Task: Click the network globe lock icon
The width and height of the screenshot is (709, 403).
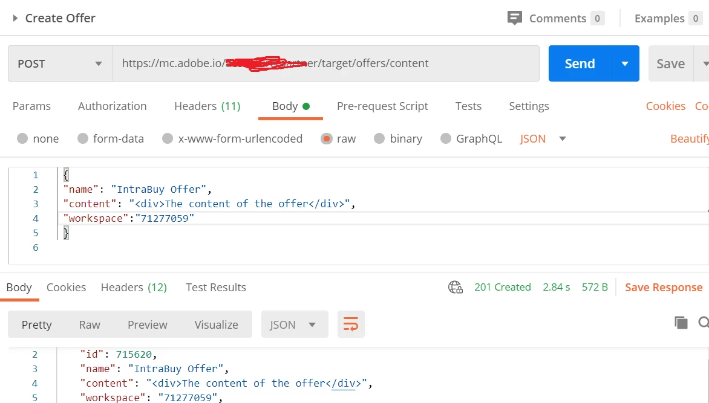Action: [456, 287]
